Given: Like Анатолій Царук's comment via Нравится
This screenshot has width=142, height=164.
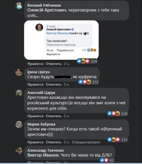Looking at the screenshot, I should pyautogui.click(x=35, y=116).
